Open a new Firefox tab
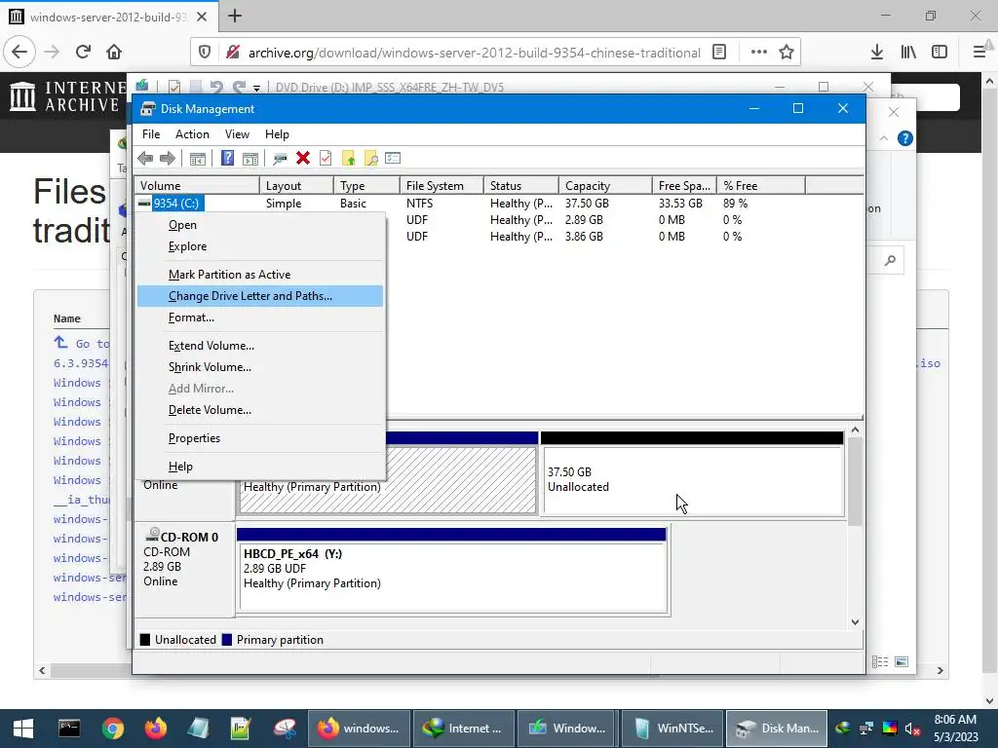Viewport: 998px width, 748px height. (x=235, y=16)
